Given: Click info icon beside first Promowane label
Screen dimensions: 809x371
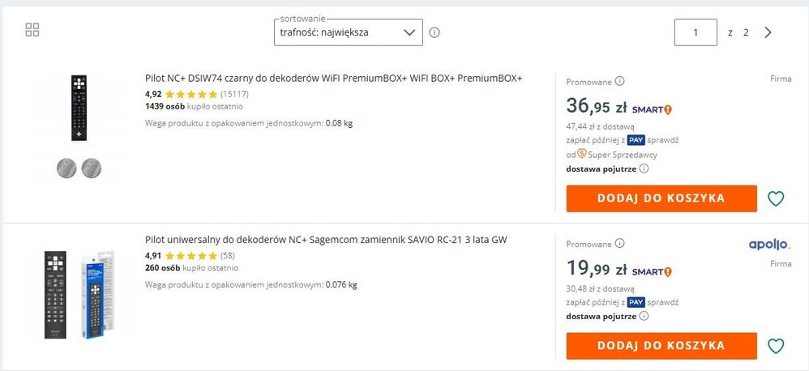Looking at the screenshot, I should (620, 81).
